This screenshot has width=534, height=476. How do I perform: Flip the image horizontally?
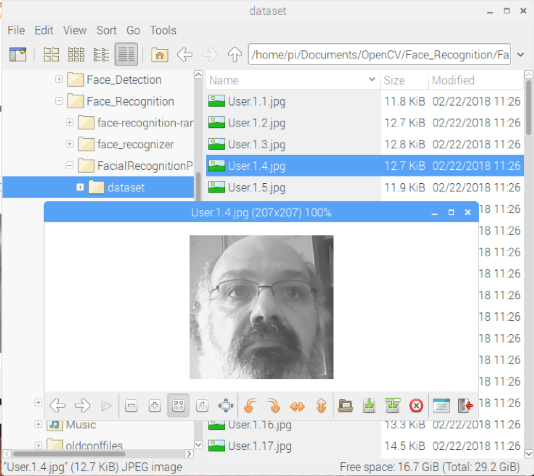click(x=298, y=406)
